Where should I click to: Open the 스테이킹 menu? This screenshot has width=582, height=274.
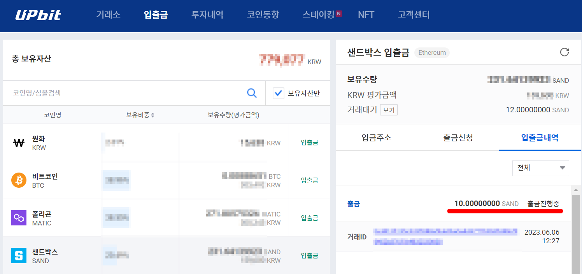point(319,15)
